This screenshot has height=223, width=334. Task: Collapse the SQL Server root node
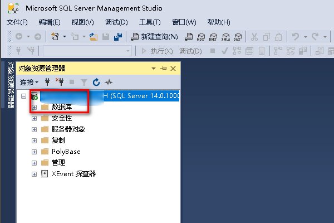(x=23, y=96)
